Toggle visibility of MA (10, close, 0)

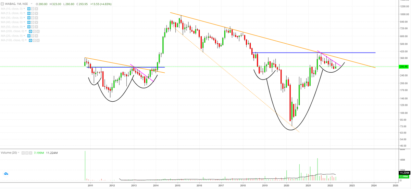point(29,9)
